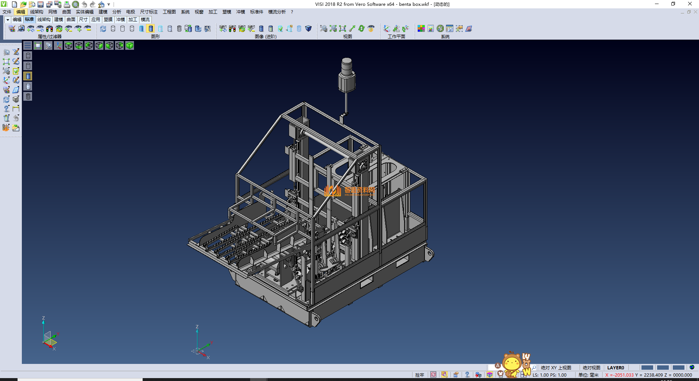Click the multicolor palette grid icon

point(421,29)
